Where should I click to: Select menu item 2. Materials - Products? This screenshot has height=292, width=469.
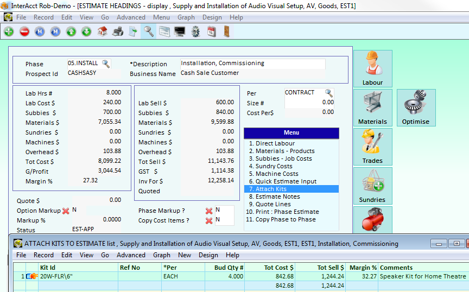291,151
